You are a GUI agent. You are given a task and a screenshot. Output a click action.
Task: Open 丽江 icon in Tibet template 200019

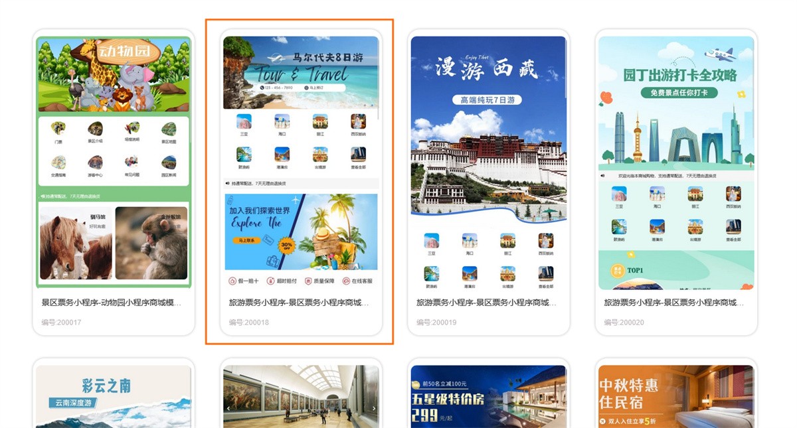pyautogui.click(x=508, y=240)
